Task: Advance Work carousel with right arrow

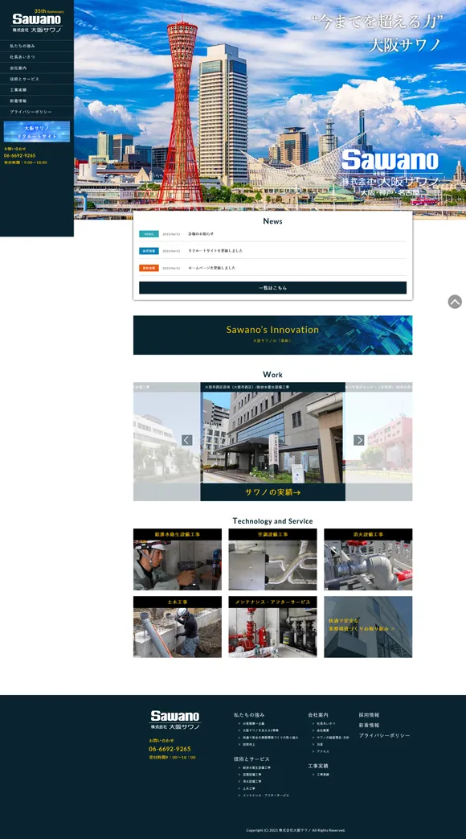Action: click(x=358, y=440)
